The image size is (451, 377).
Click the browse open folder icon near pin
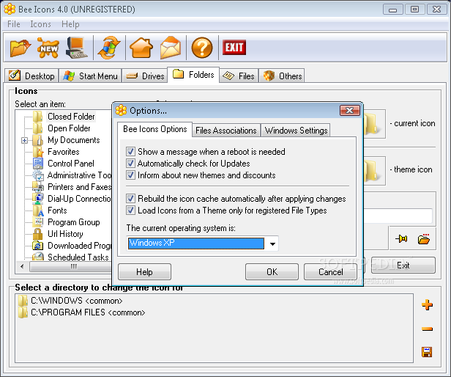coord(424,239)
